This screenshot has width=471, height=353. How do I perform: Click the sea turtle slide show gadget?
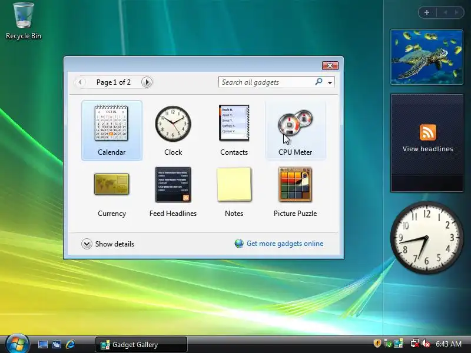click(x=426, y=57)
